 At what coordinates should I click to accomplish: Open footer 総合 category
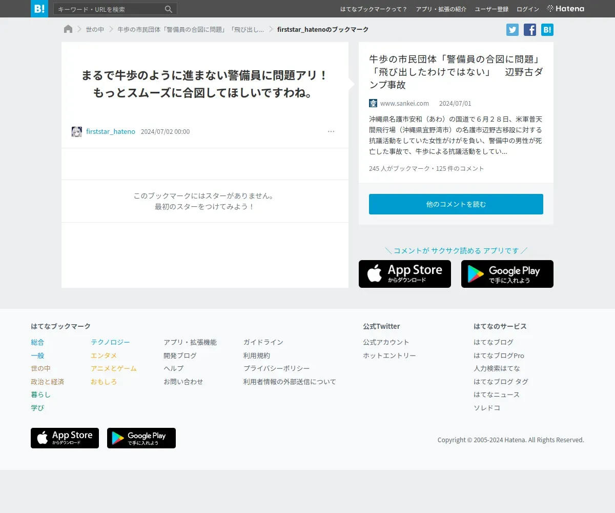click(x=37, y=342)
